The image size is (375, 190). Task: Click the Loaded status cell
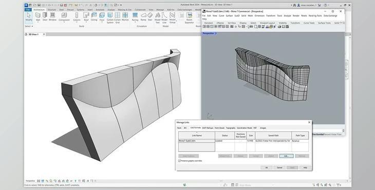pyautogui.click(x=225, y=141)
